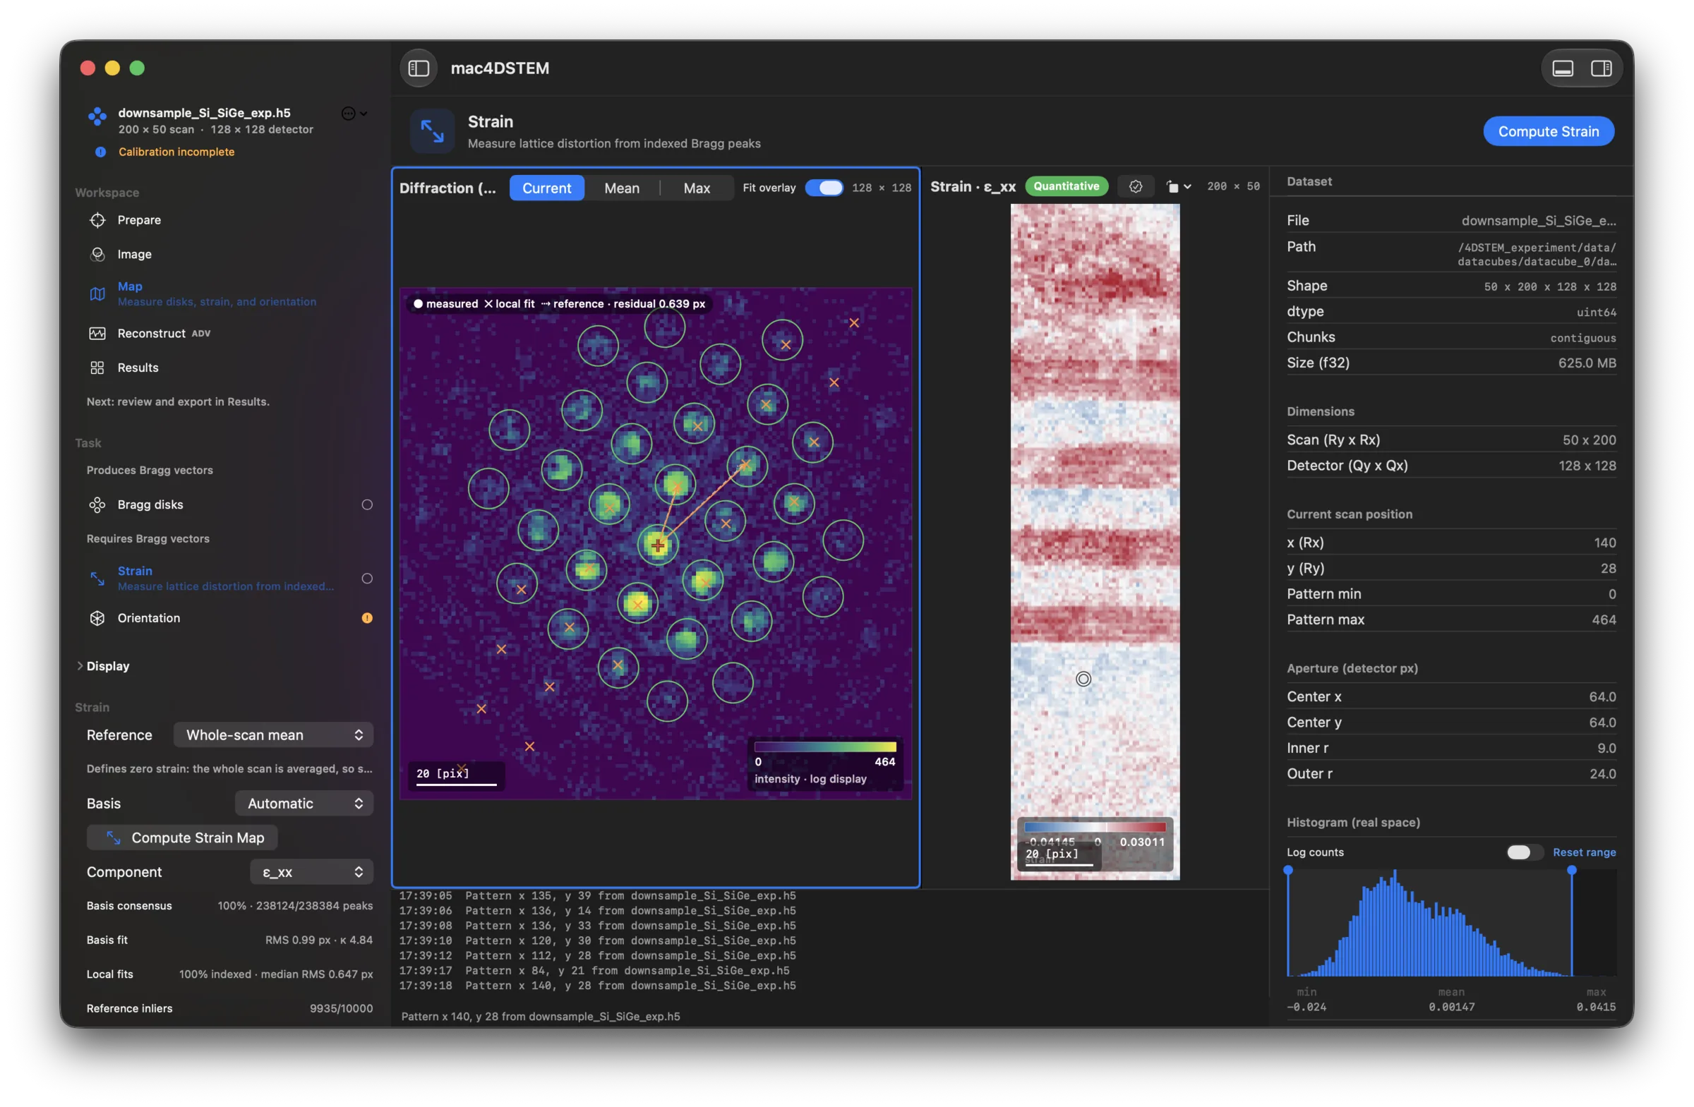Open the Image workspace
This screenshot has height=1107, width=1694.
tap(134, 254)
